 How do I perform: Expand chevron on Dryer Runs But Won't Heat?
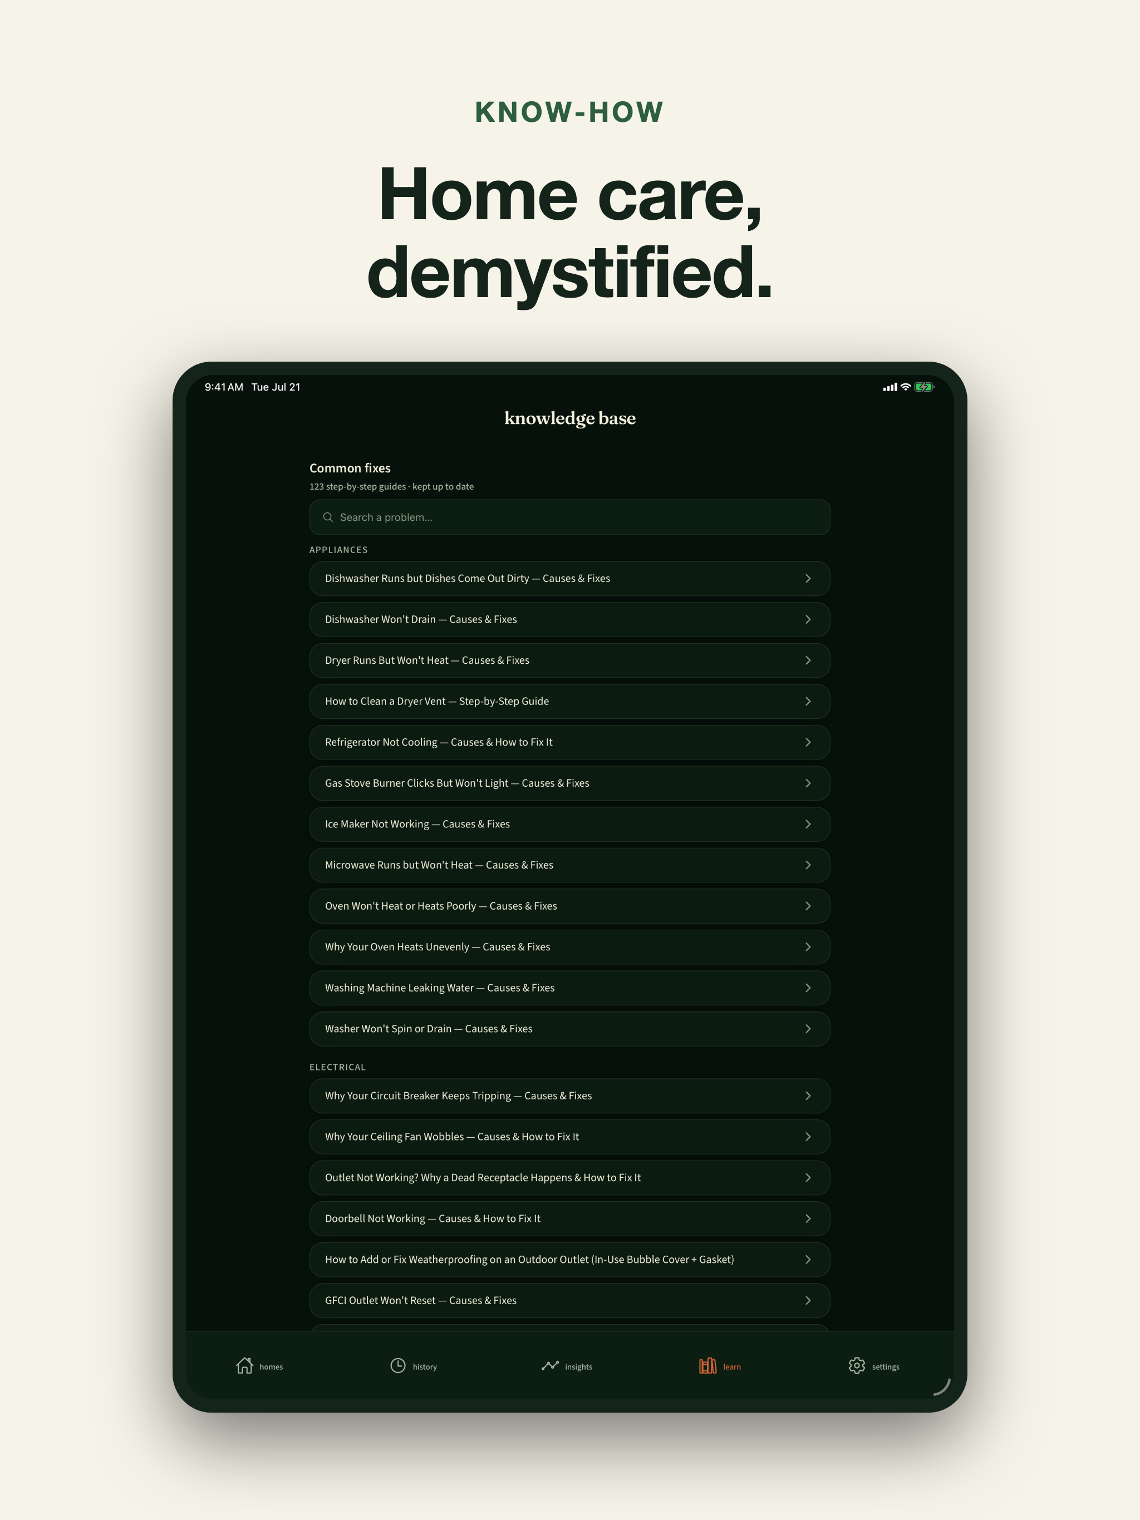coord(808,660)
